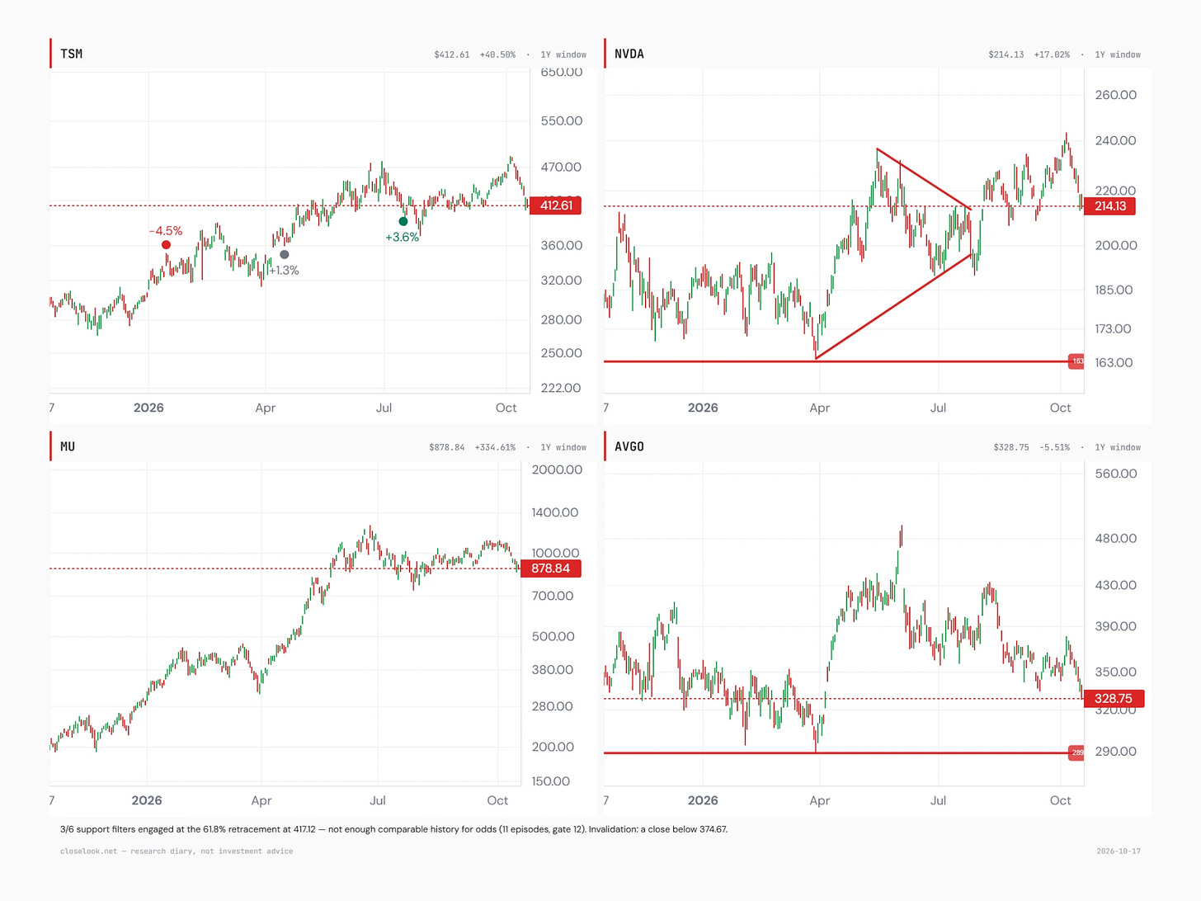Click 'Oct' on the MU time axis

[497, 800]
